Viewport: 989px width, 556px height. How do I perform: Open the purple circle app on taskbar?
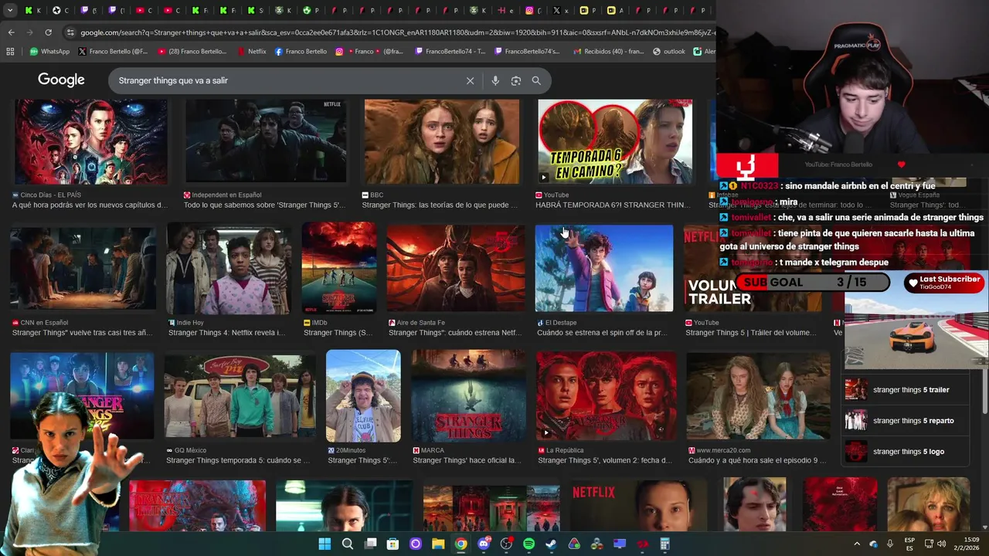coord(416,544)
